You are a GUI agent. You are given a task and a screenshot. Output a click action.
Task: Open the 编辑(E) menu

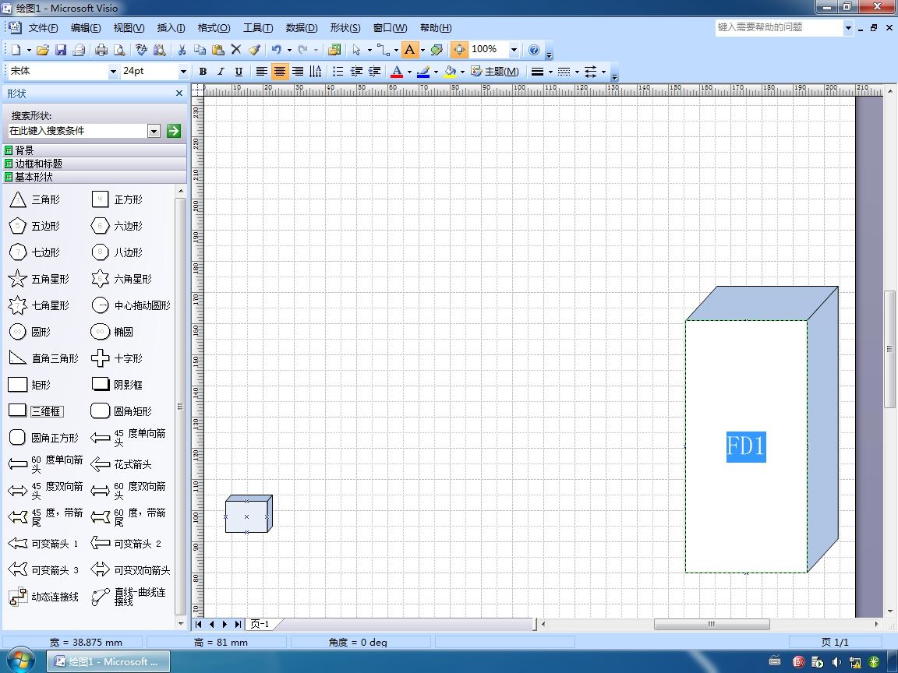[x=85, y=28]
